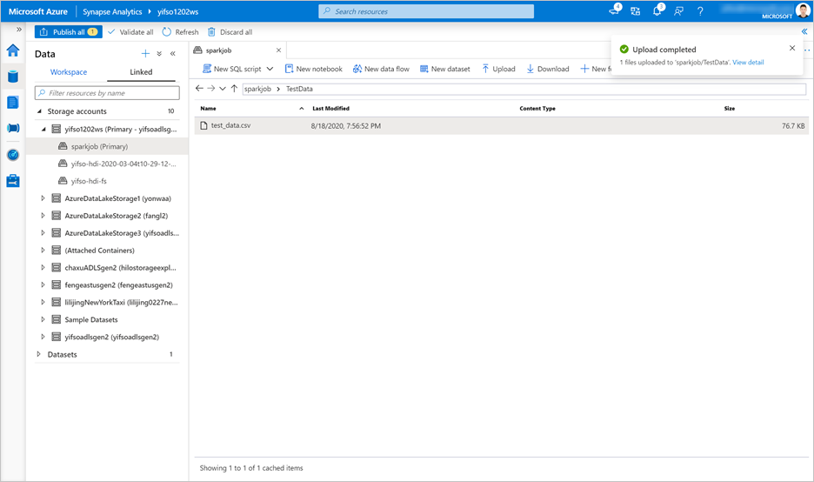Click the plus icon in Data panel
This screenshot has height=482, width=814.
(x=145, y=53)
